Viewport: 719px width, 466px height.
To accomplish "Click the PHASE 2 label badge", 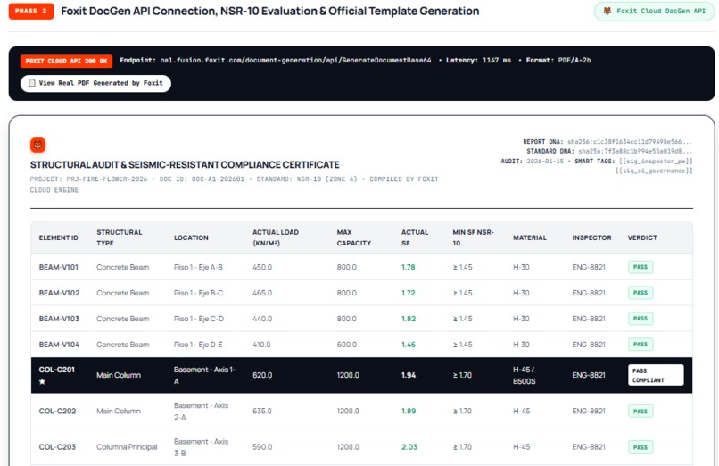I will pos(30,11).
